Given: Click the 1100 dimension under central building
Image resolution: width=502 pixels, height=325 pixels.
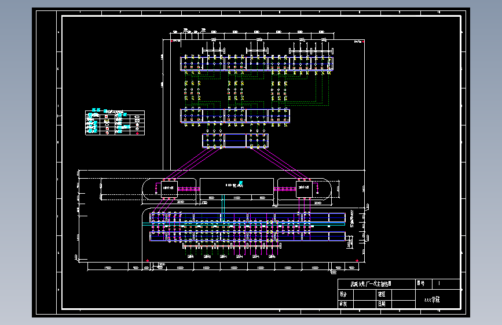Looking at the screenshot, I should tap(237, 198).
